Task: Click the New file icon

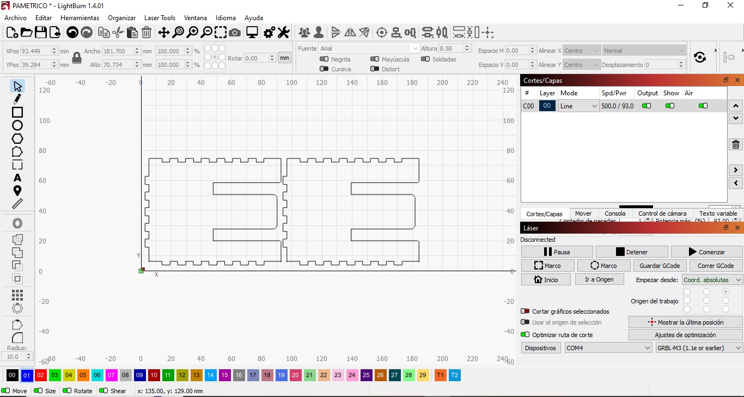Action: point(11,33)
